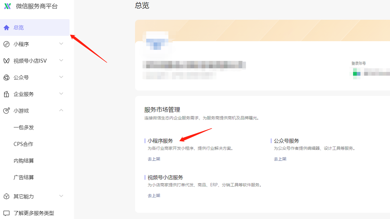Open the 其它能力 sidebar item

point(35,196)
